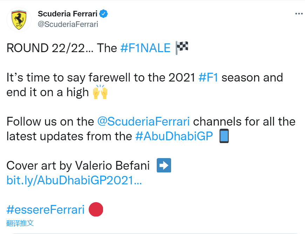305x234 pixels.
Task: Open the tweet's three-dot more menu
Action: pos(299,14)
